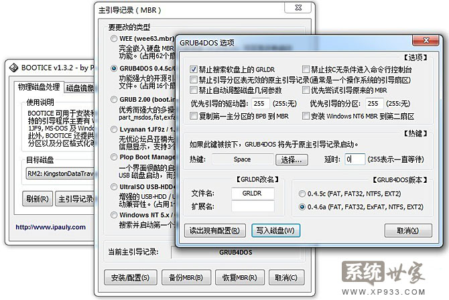Viewport: 449px width, 300px height.
Task: Choose Plop Boot Manager MBR type
Action: pyautogui.click(x=114, y=157)
